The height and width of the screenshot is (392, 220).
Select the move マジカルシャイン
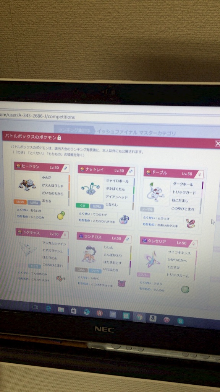tap(55, 244)
